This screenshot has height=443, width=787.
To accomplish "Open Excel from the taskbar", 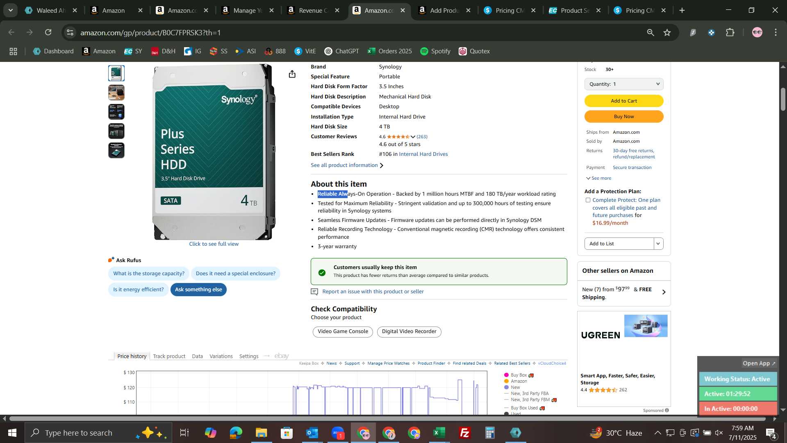I will [439, 433].
